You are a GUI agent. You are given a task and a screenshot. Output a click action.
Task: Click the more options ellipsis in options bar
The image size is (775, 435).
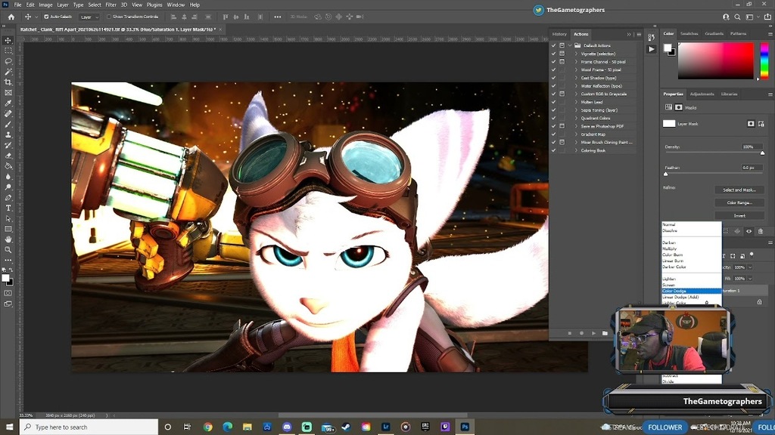(x=277, y=17)
